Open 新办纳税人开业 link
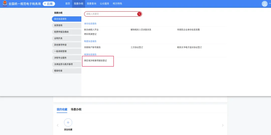 point(91,30)
